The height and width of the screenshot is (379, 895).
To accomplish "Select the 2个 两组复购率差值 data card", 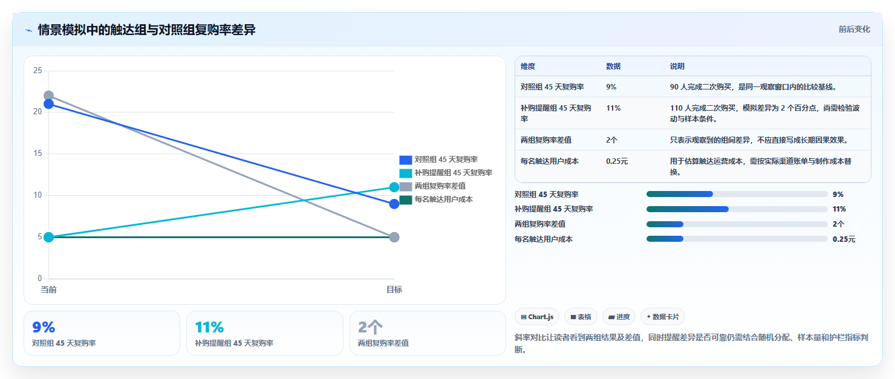I will 428,333.
